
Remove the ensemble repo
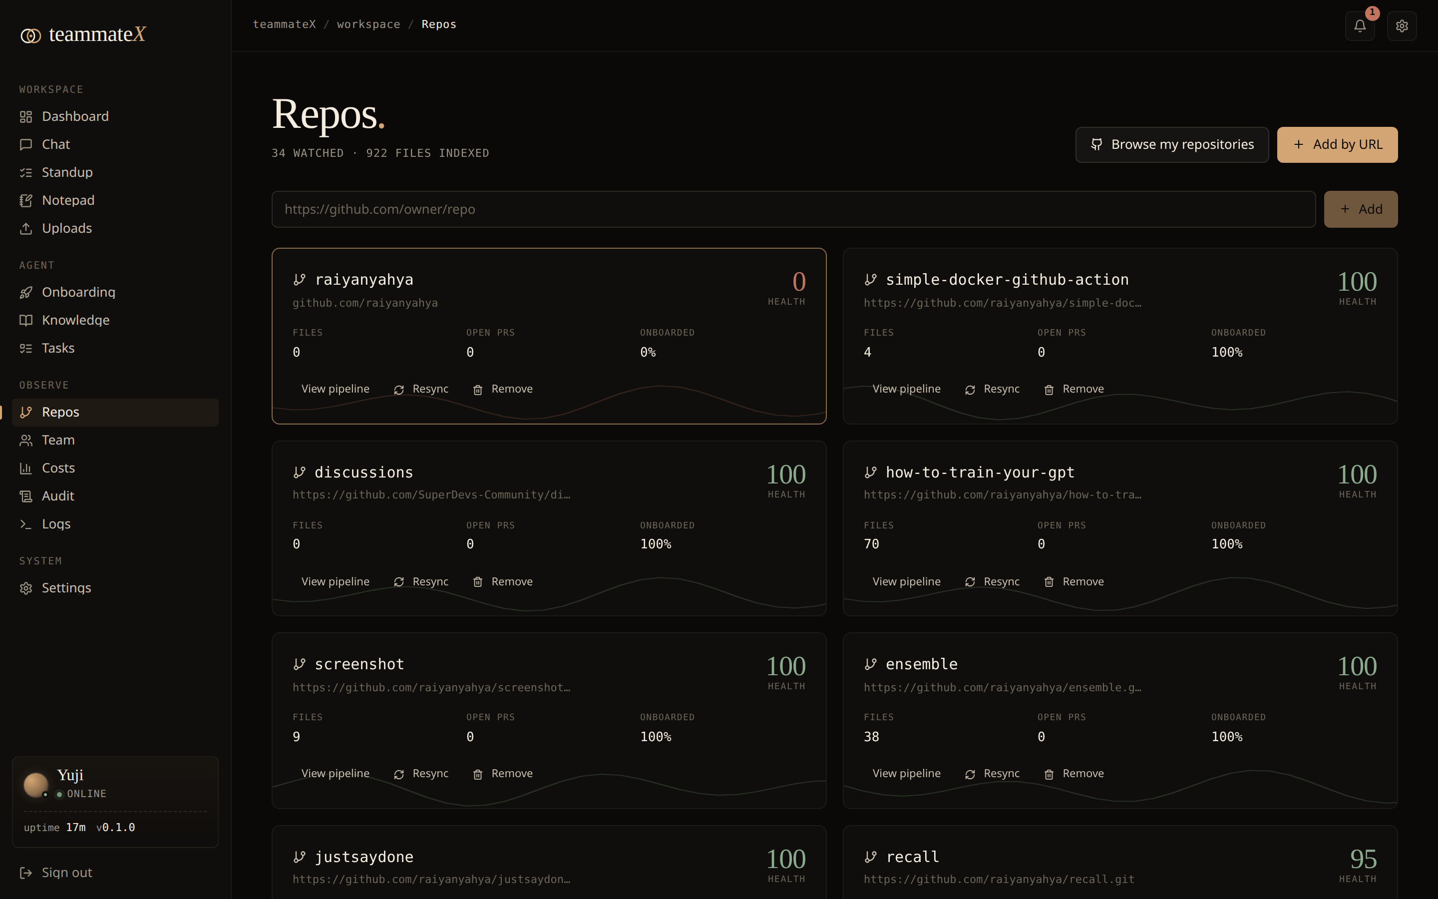pos(1074,774)
